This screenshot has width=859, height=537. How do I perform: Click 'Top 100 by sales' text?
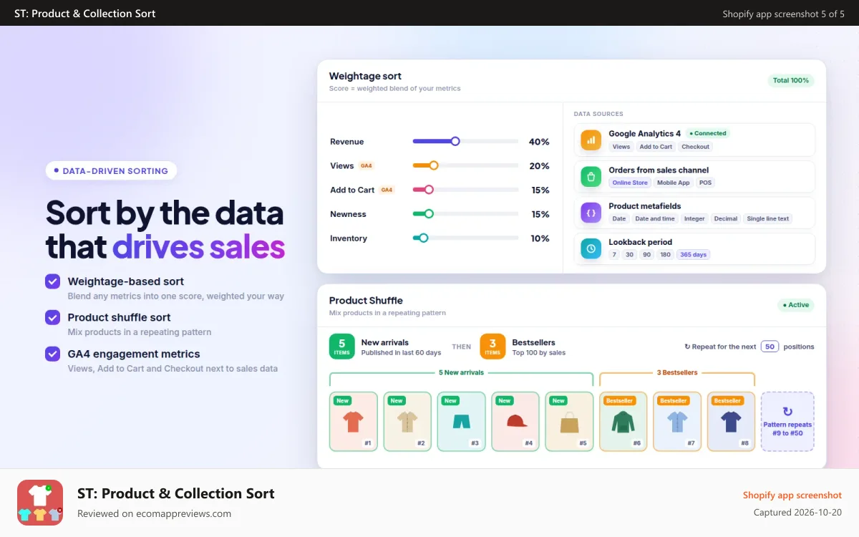click(x=539, y=353)
